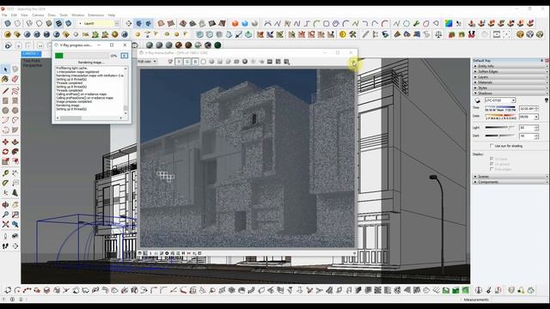Expand the Styles panel

[x=510, y=88]
